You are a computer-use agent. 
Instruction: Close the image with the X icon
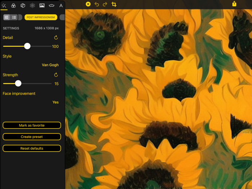tap(88, 4)
